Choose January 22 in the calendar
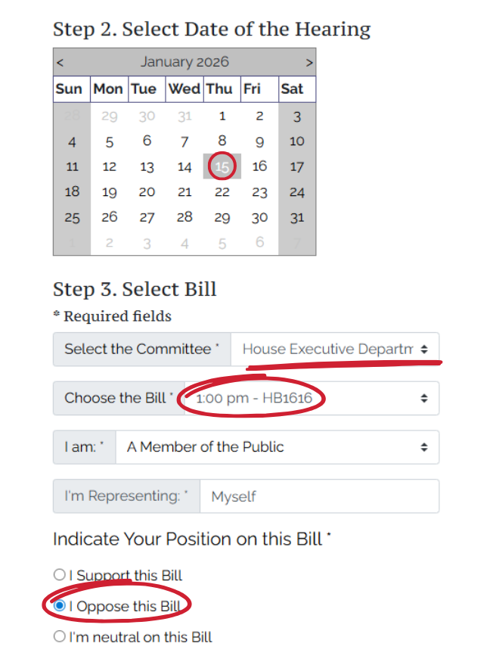The height and width of the screenshot is (662, 493). 222,192
